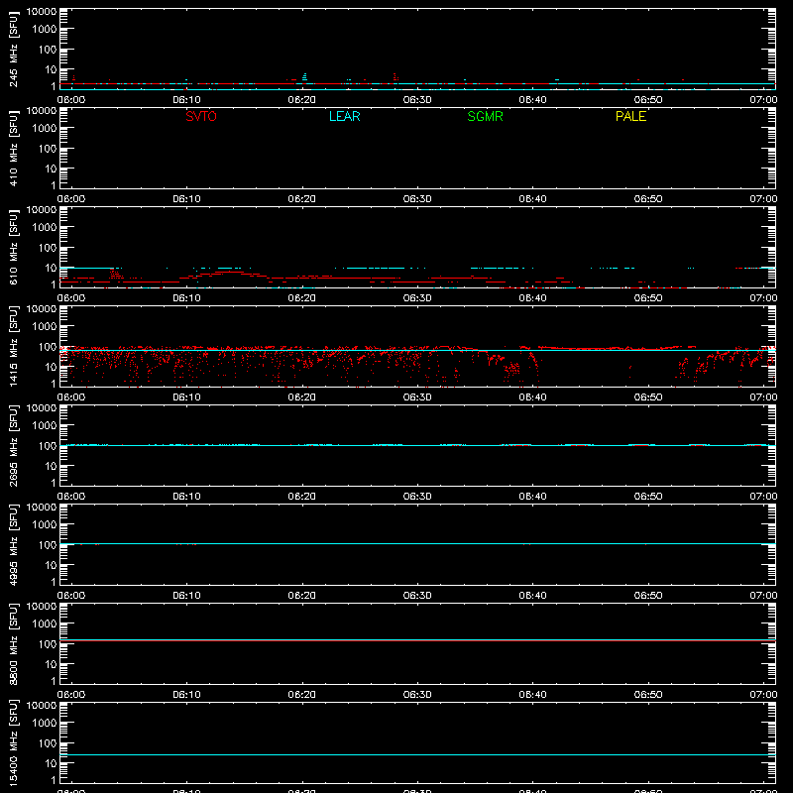This screenshot has width=793, height=793.
Task: Select the 1415 MHz [SFU] axis title
Action: [x=14, y=346]
